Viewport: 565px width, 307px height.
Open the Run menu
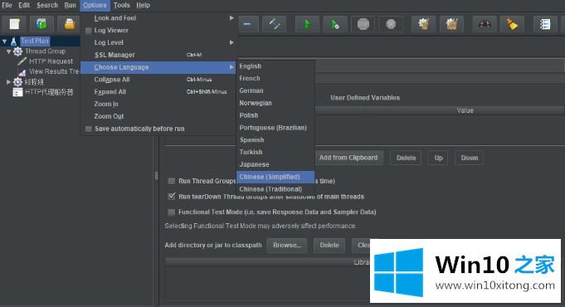(x=71, y=5)
